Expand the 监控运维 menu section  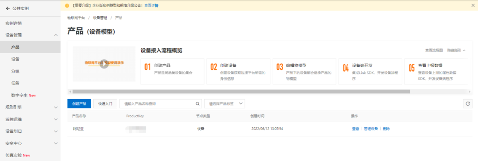click(x=56, y=119)
